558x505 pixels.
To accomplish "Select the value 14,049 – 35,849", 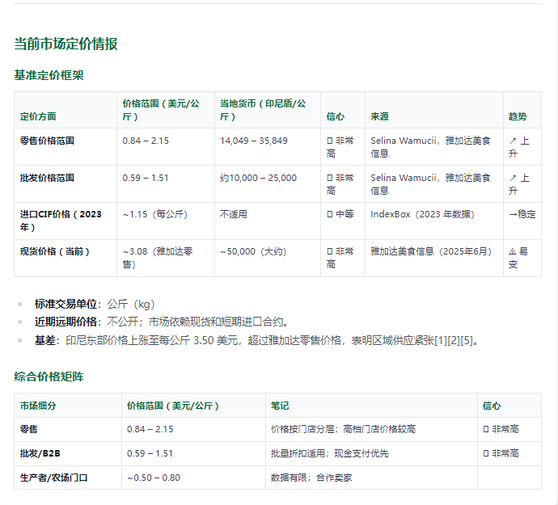I will [254, 141].
